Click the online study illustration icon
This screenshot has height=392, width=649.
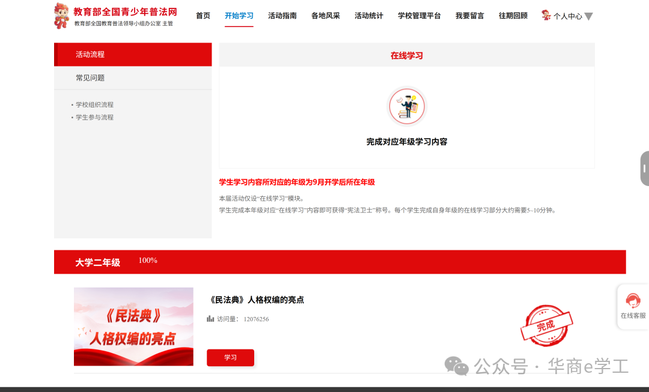tap(407, 107)
